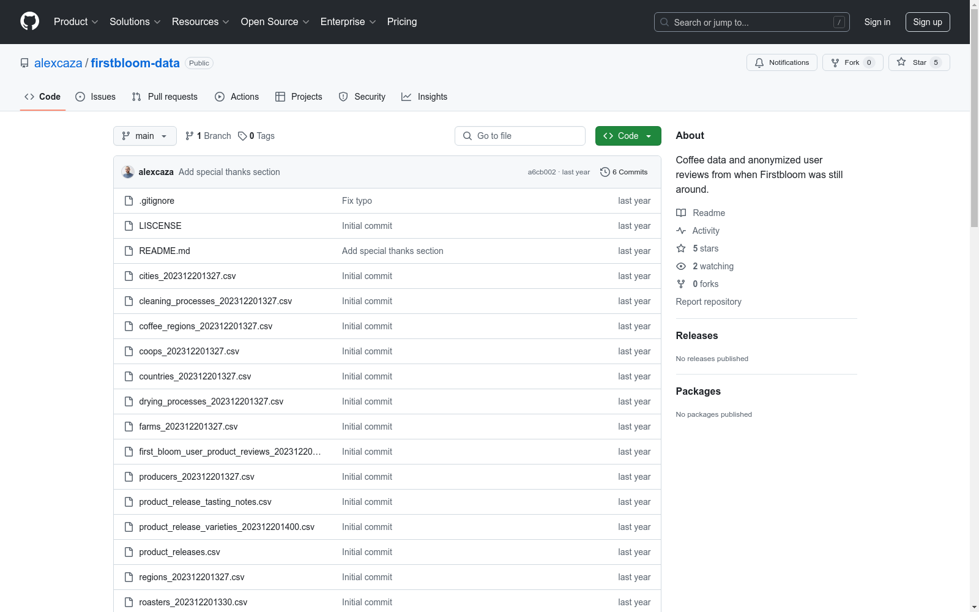Click the alexcaza avatar image
This screenshot has height=612, width=979.
tap(128, 172)
